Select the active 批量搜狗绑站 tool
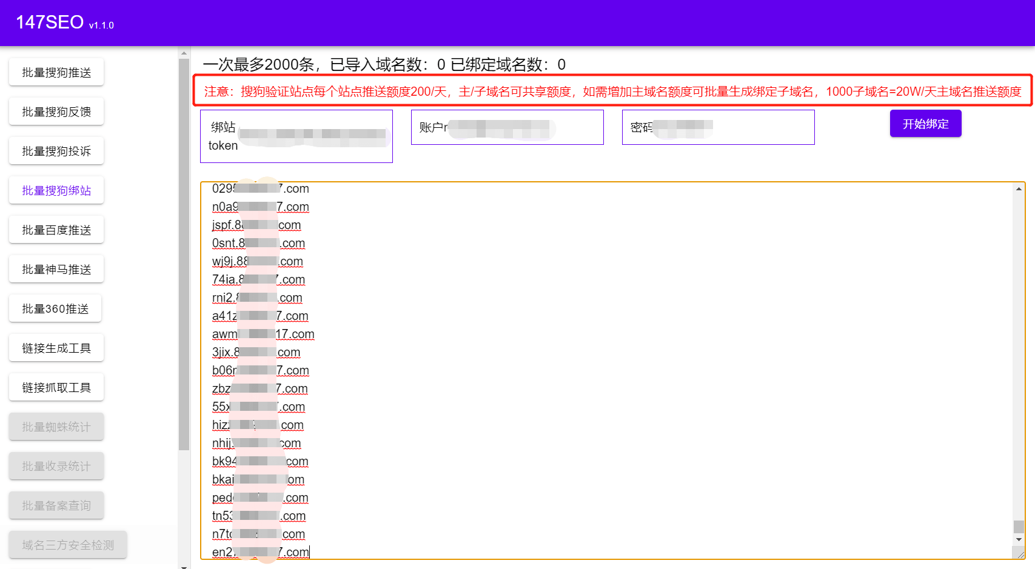 [x=56, y=190]
